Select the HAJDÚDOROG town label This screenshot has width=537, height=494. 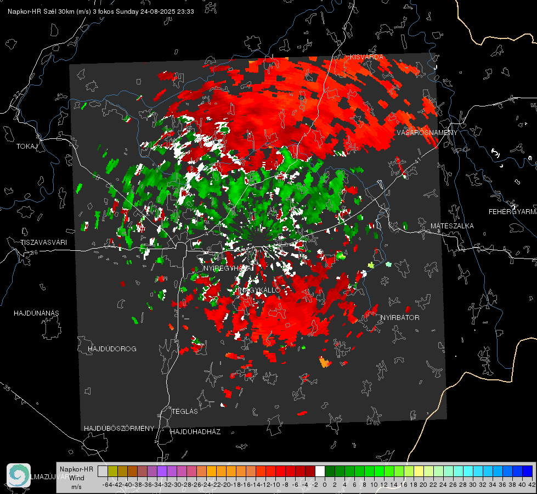click(x=112, y=349)
